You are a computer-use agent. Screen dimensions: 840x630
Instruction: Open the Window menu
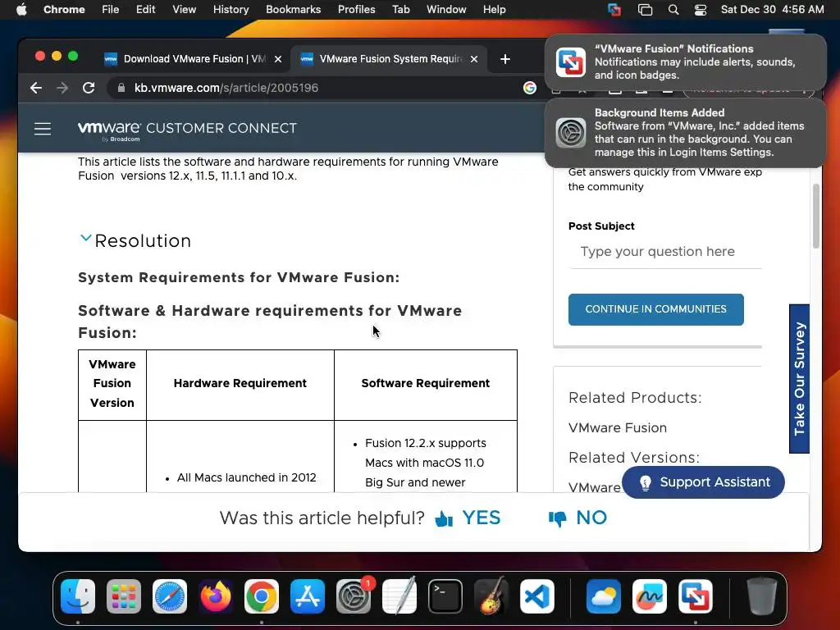(446, 9)
